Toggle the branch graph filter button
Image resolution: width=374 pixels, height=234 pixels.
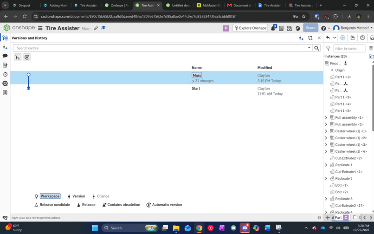point(18,57)
